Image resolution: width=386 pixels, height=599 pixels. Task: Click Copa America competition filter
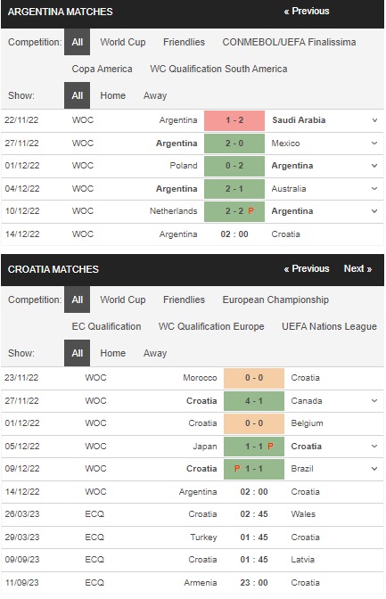pos(102,69)
